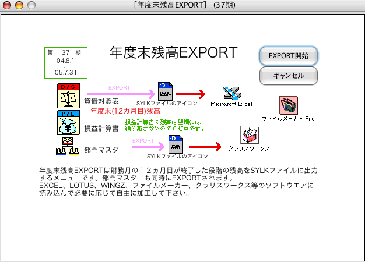Click the lower SYLK file document icon
This screenshot has height=262, width=365.
pyautogui.click(x=176, y=144)
